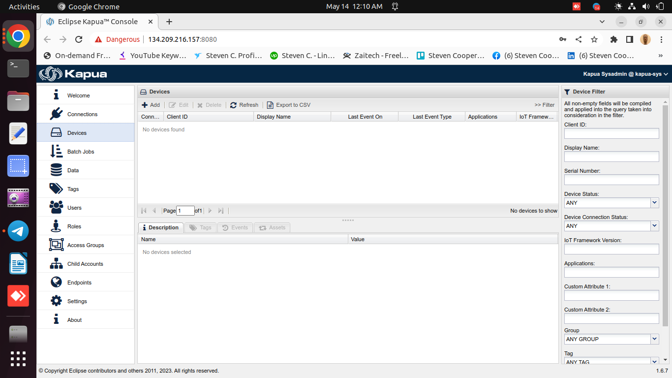Viewport: 672px width, 378px height.
Task: Open YouTube Keyw... bookmark
Action: click(153, 56)
